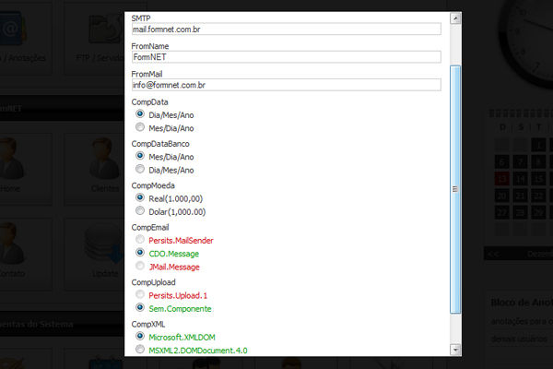This screenshot has height=369, width=553.
Task: Select Microsoft.XMLDOM XML component
Action: pos(140,336)
